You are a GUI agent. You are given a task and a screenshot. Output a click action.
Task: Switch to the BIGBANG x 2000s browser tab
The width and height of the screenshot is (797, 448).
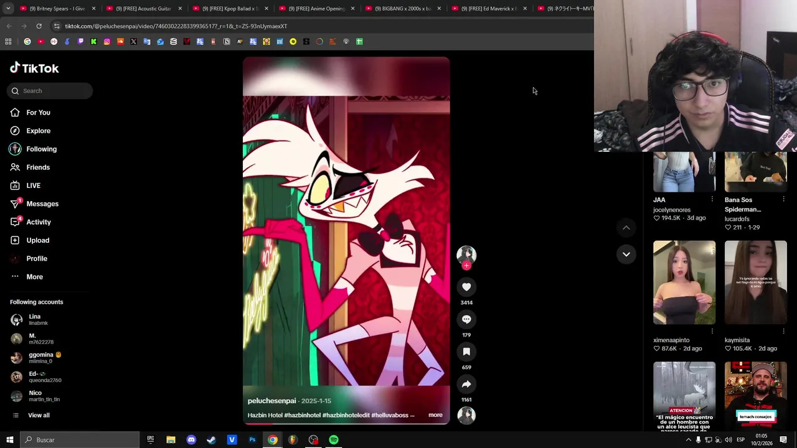pos(402,9)
